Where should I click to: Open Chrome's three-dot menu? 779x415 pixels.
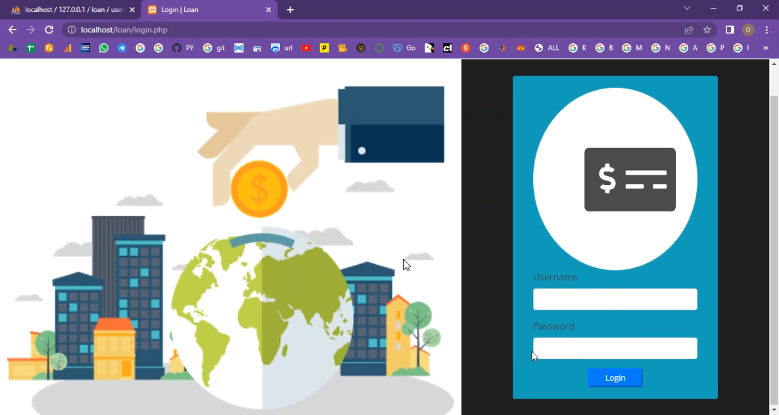click(767, 30)
